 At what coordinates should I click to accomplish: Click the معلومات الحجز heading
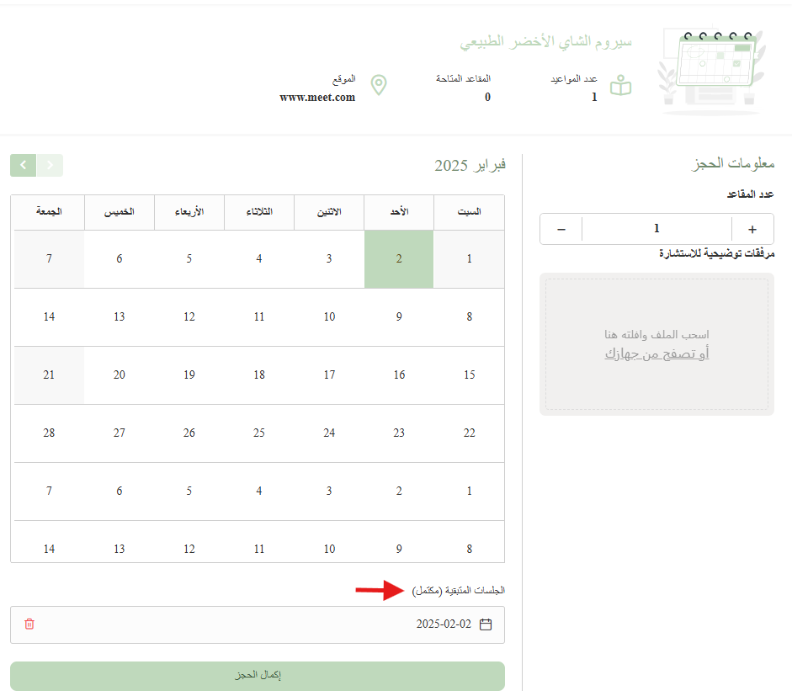[x=733, y=163]
